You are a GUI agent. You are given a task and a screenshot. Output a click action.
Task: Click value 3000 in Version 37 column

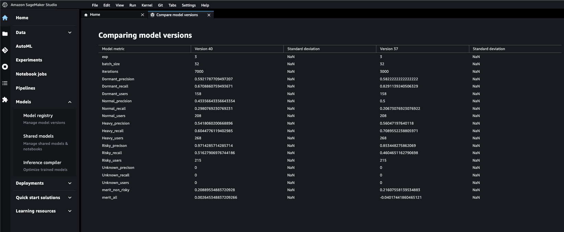click(x=384, y=71)
